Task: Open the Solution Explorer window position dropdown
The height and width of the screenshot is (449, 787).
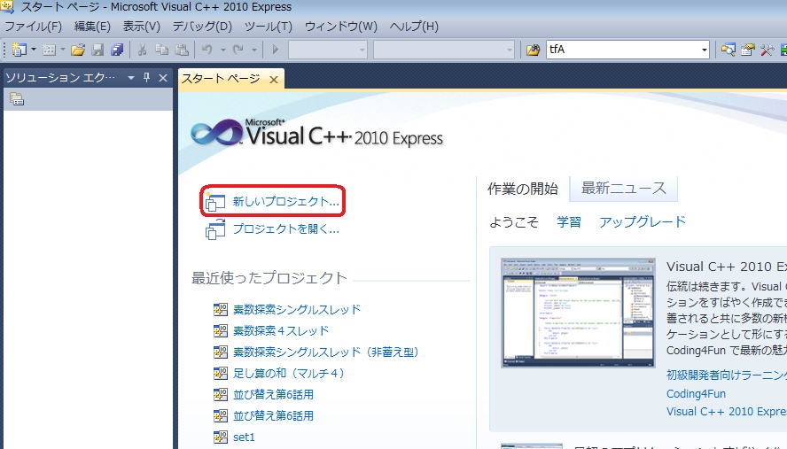Action: tap(131, 78)
